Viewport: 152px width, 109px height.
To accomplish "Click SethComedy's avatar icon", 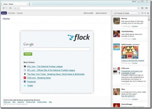I will [116, 47].
